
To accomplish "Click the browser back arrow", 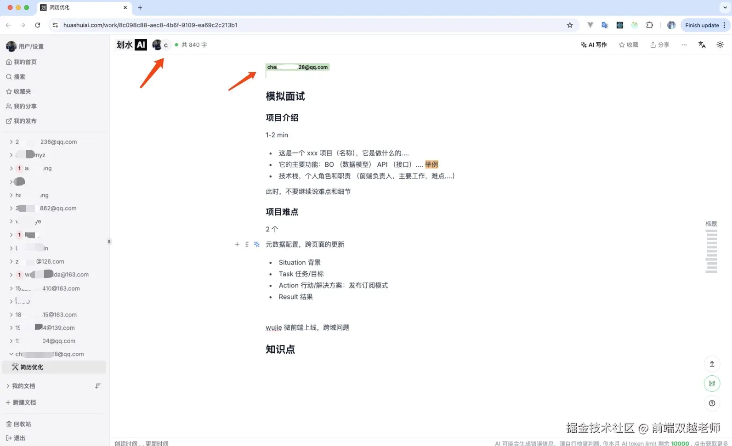I will (x=8, y=25).
